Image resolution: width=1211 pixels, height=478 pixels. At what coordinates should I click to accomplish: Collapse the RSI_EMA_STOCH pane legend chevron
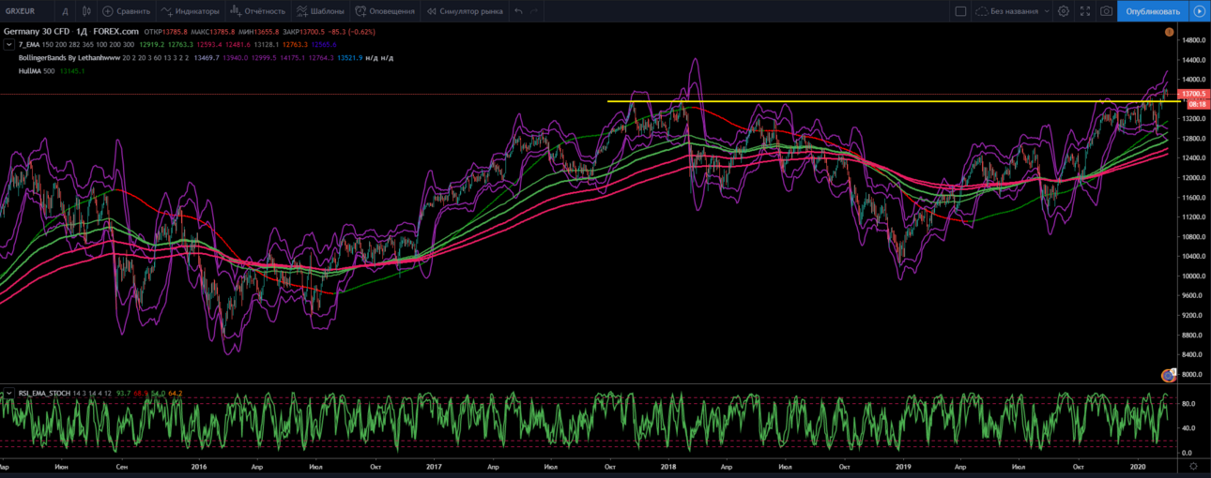click(11, 392)
